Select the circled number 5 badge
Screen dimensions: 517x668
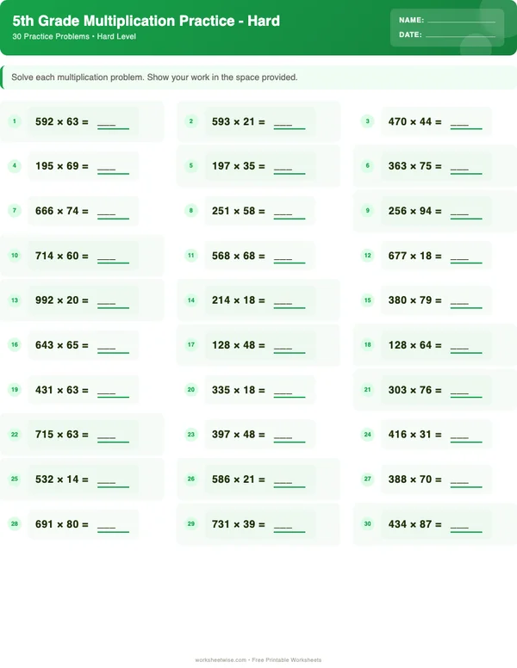190,166
